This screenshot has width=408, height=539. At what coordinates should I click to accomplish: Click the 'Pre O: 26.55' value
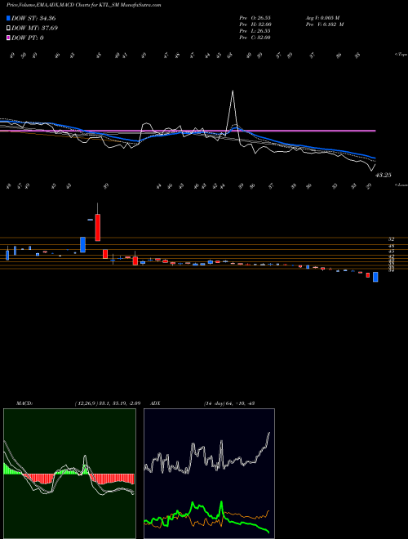coord(255,18)
